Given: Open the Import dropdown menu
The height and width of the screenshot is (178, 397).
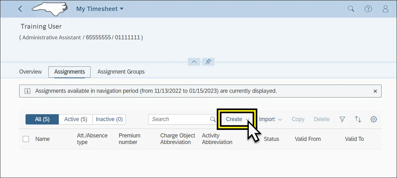Looking at the screenshot, I should (270, 119).
